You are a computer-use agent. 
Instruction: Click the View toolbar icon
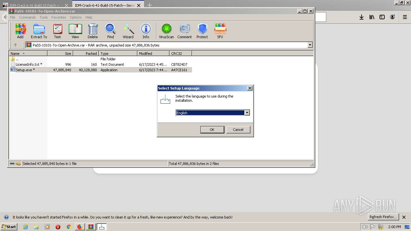(x=75, y=31)
